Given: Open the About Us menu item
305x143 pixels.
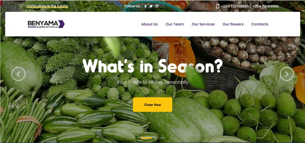Looking at the screenshot, I should coord(150,24).
